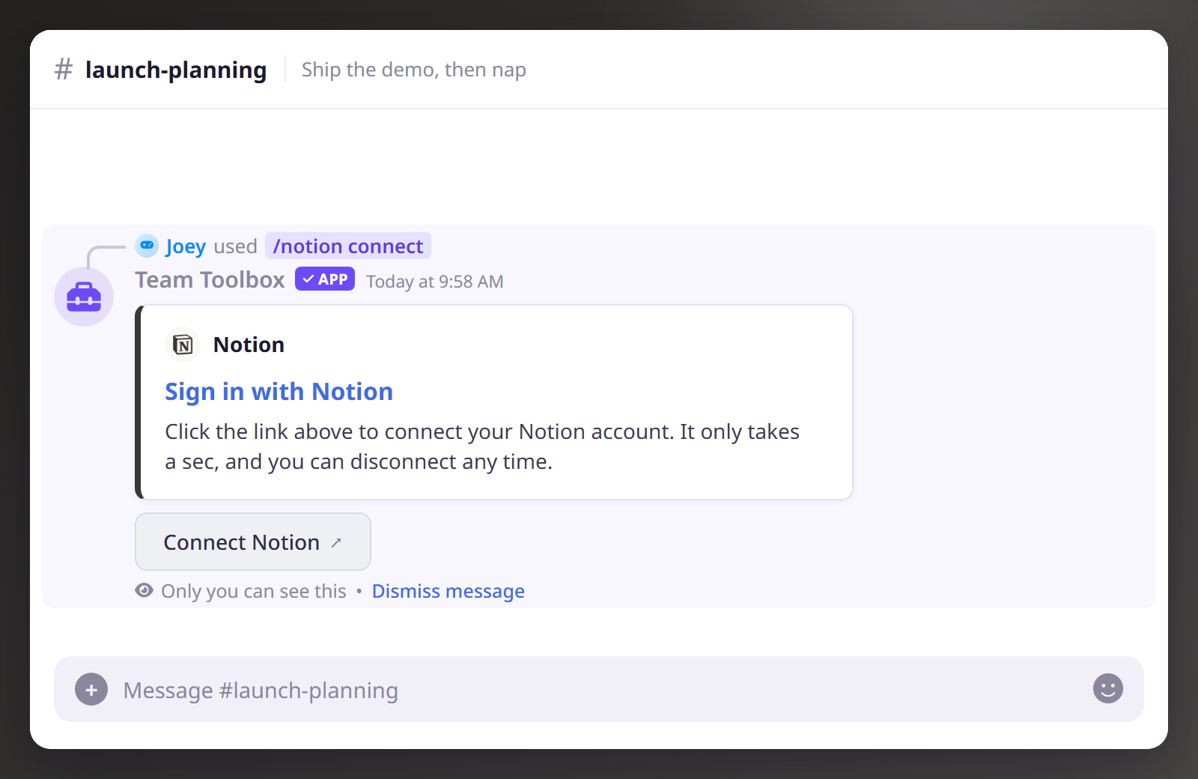Click the timestamp Today at 9:58 AM
The image size is (1198, 779).
coord(434,282)
